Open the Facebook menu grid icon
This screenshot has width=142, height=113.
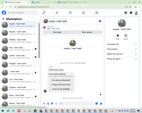coord(126,13)
